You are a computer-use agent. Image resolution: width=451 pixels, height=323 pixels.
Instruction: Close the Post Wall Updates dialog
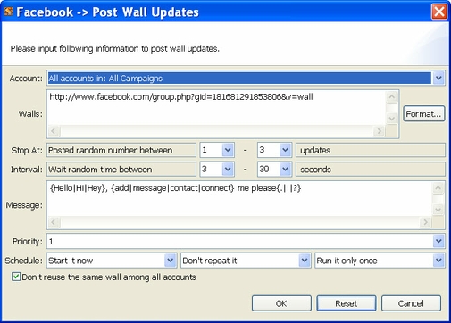tap(439, 12)
